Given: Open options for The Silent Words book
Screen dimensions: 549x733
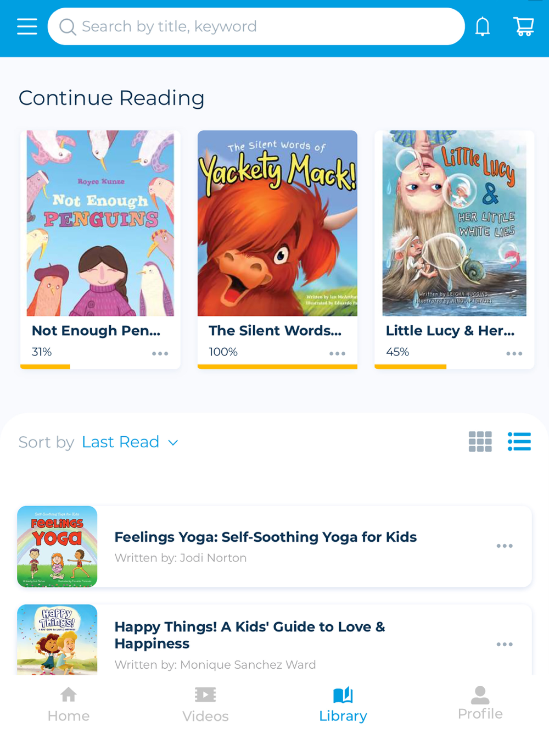Looking at the screenshot, I should pyautogui.click(x=337, y=354).
